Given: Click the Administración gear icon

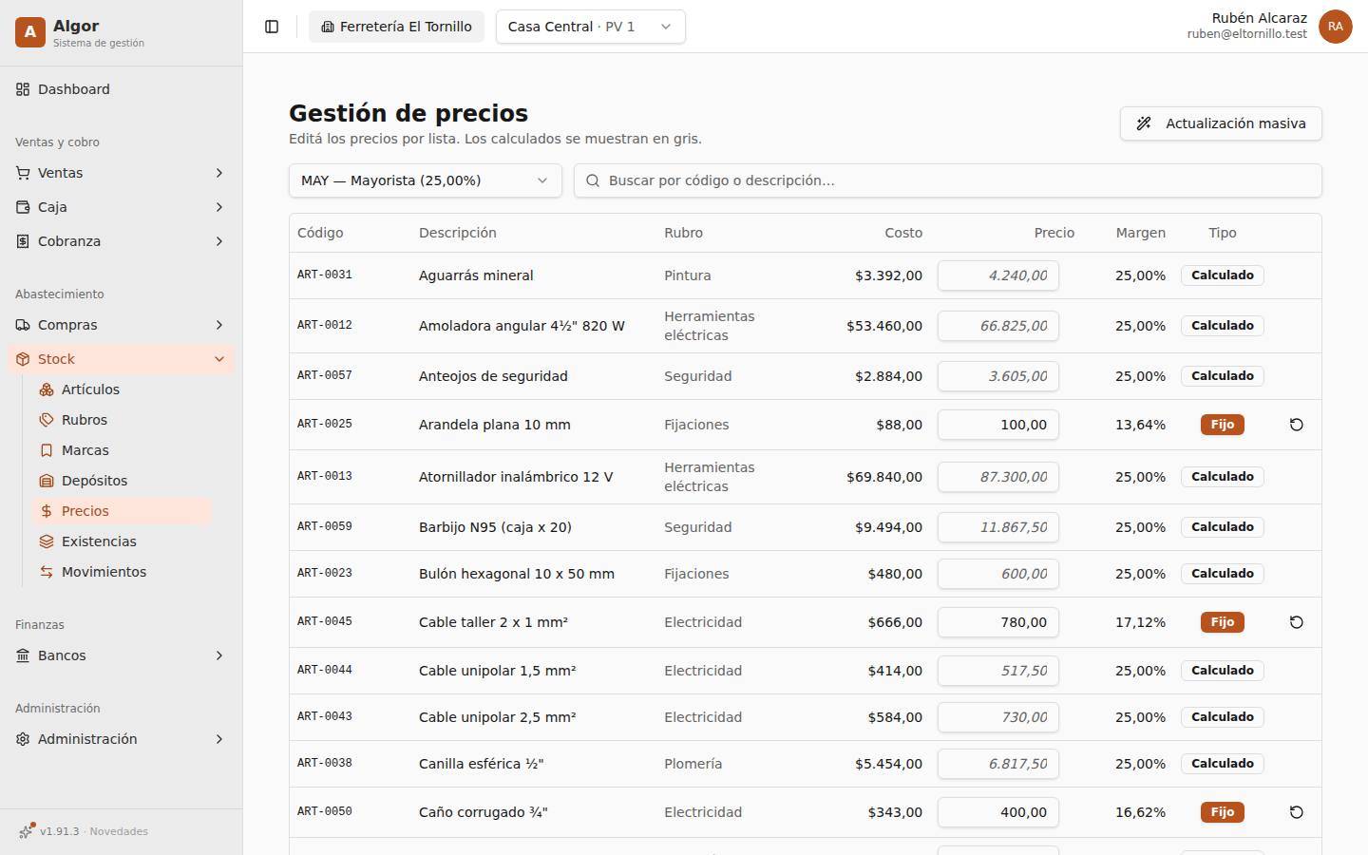Looking at the screenshot, I should 23,739.
